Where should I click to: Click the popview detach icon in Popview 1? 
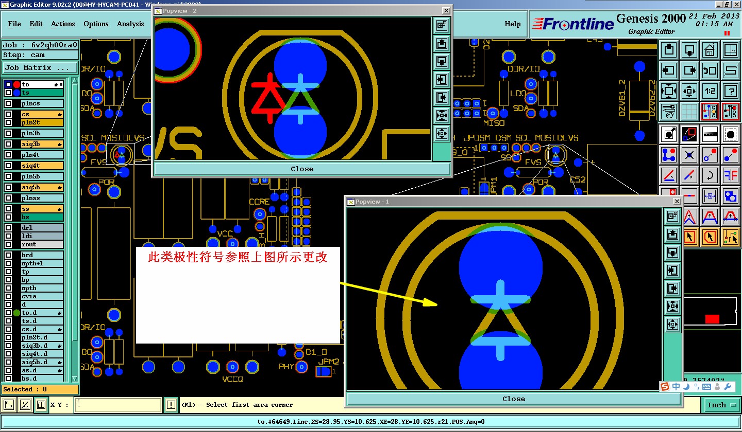[672, 216]
